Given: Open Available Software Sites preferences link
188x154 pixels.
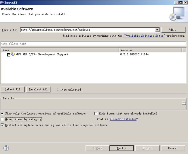Looking at the screenshot, I should (145, 36).
